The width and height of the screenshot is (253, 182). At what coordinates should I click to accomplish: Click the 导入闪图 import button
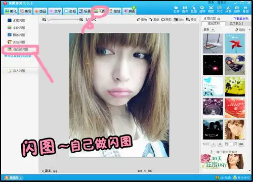pos(19,71)
